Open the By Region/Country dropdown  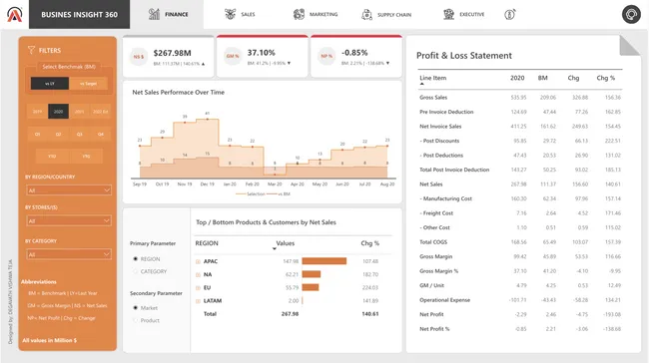69,190
